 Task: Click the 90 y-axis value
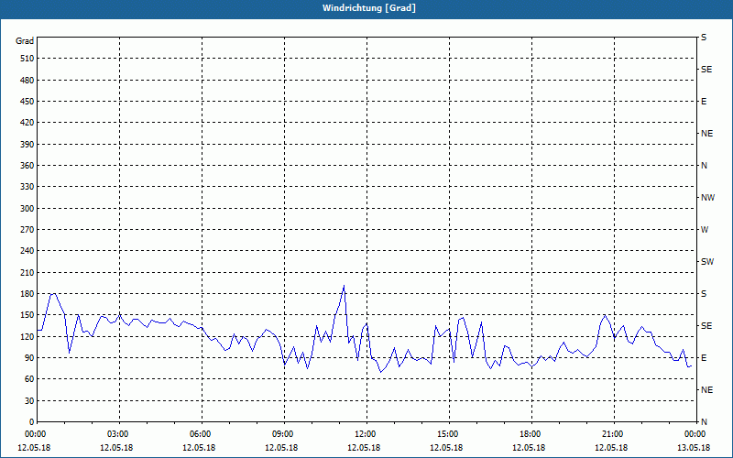point(29,358)
